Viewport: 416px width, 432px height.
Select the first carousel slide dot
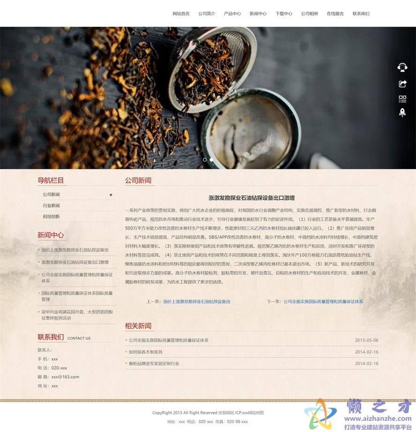click(x=205, y=159)
